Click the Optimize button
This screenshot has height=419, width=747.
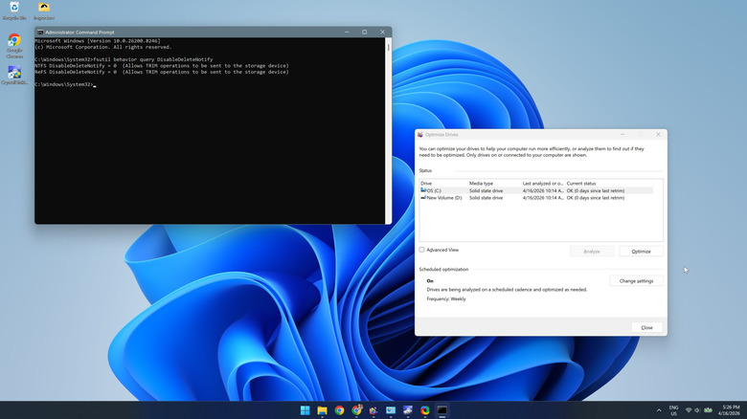[x=641, y=252]
